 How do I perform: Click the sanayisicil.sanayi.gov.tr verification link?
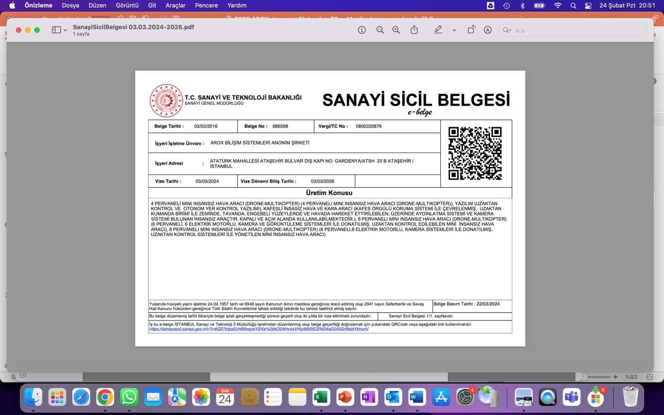(259, 329)
